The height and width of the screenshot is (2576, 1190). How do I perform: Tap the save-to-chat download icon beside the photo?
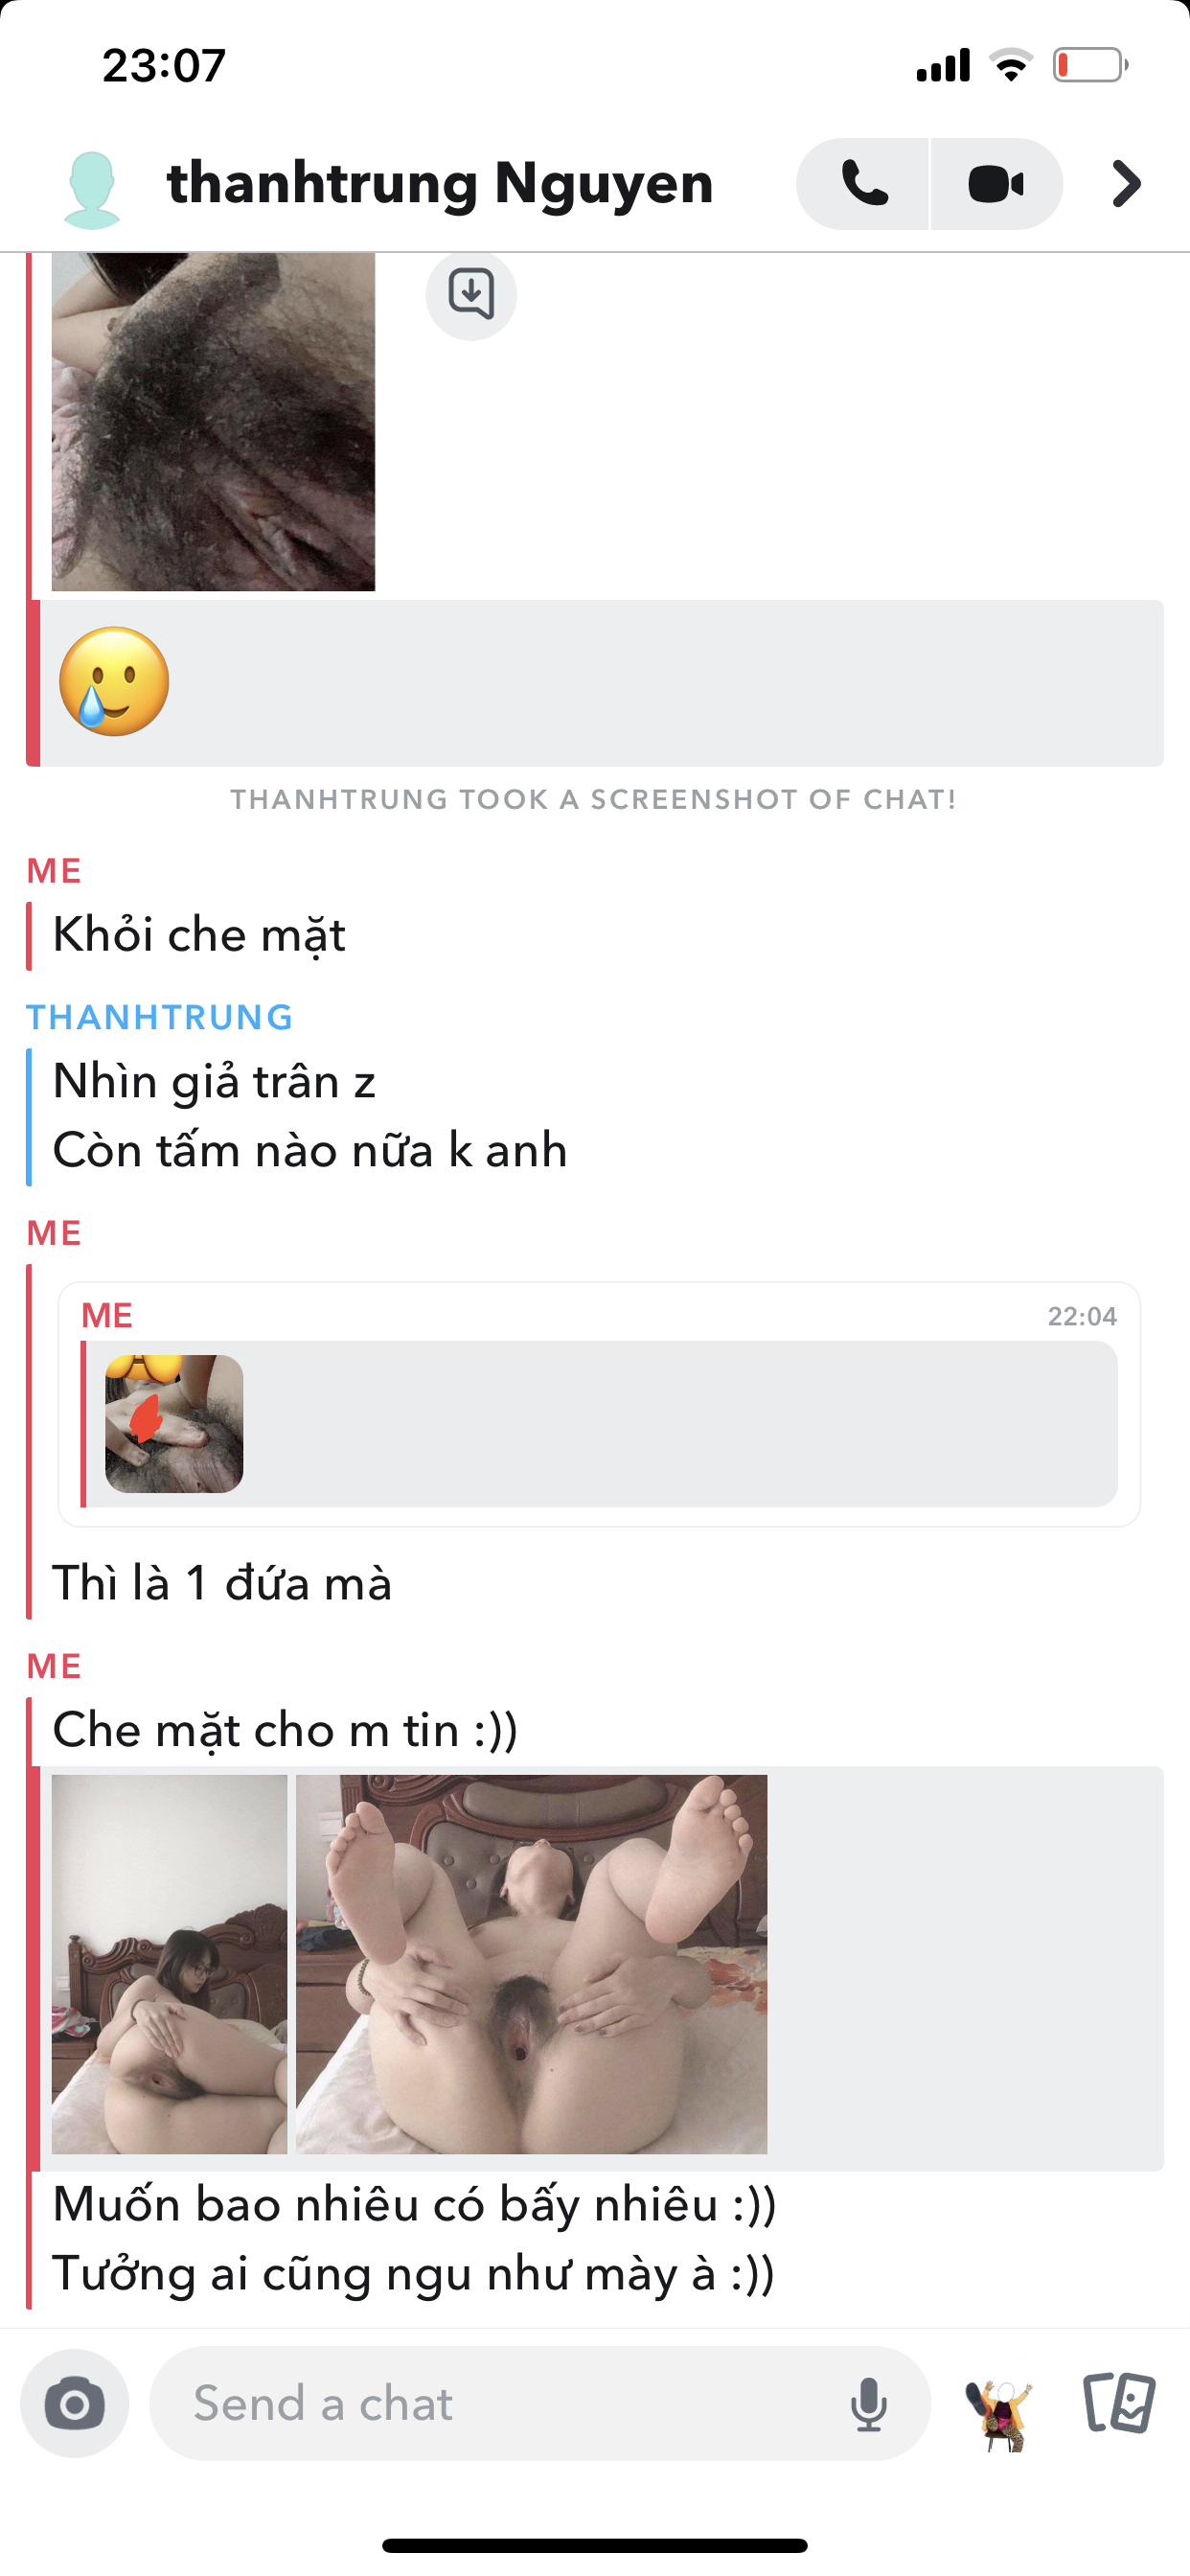click(x=471, y=294)
